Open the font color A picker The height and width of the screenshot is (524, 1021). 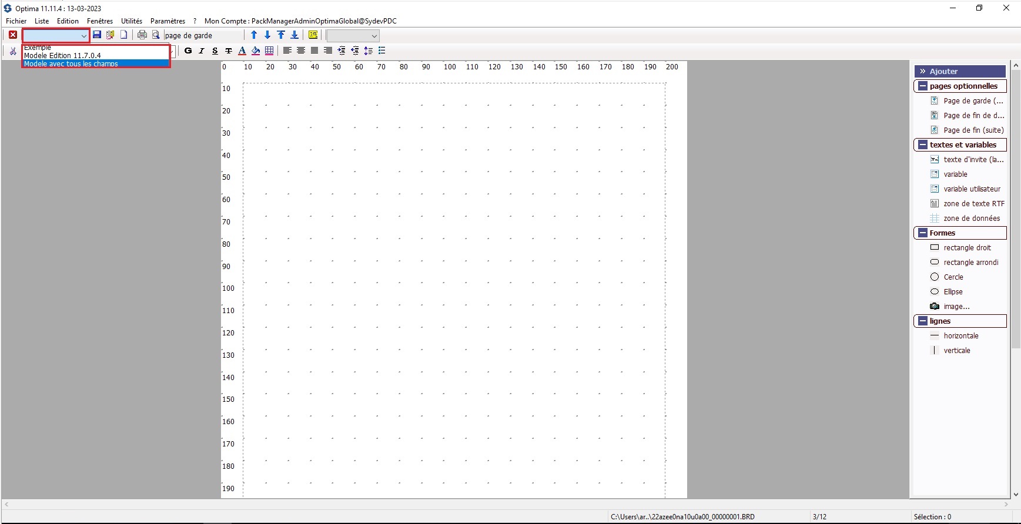(242, 51)
